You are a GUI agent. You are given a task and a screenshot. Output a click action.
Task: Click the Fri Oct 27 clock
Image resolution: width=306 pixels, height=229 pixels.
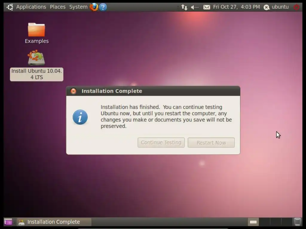(236, 7)
